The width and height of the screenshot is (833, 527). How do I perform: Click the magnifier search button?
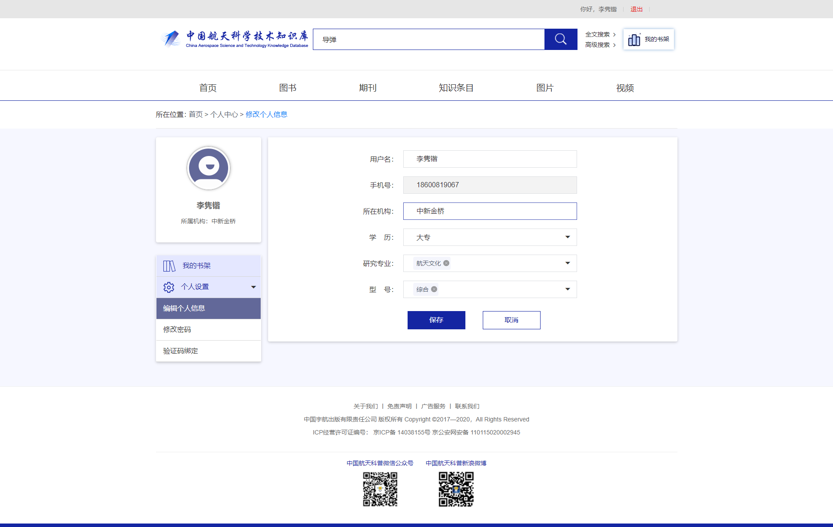pyautogui.click(x=561, y=39)
